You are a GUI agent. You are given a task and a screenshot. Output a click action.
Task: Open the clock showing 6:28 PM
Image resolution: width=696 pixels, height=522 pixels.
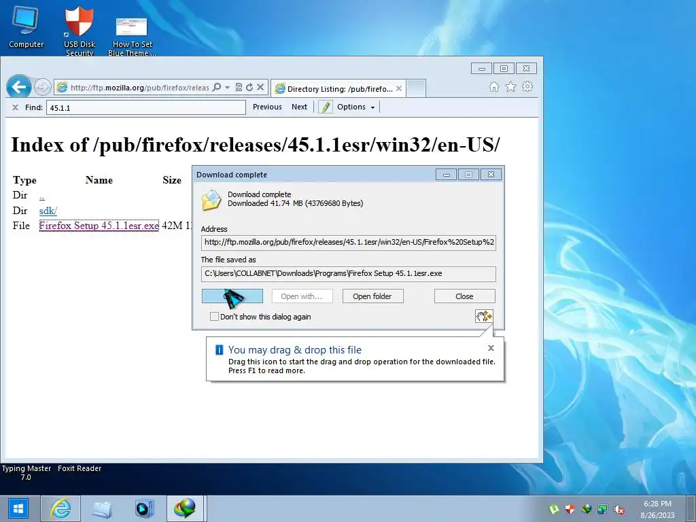[657, 509]
